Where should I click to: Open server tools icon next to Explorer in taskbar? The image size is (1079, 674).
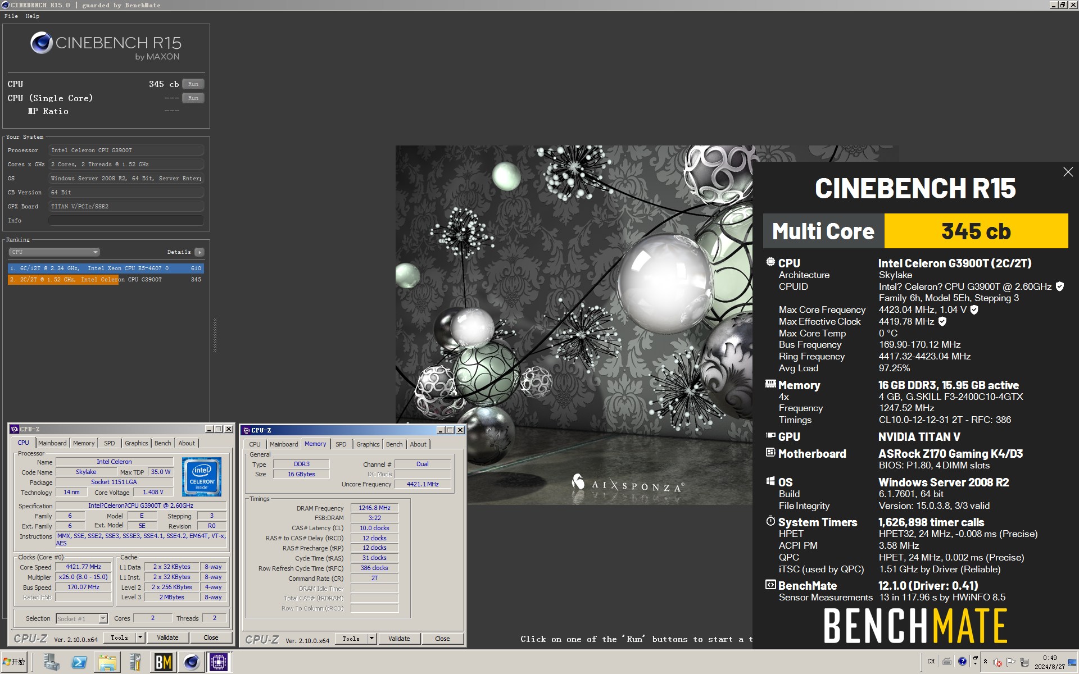click(x=135, y=663)
